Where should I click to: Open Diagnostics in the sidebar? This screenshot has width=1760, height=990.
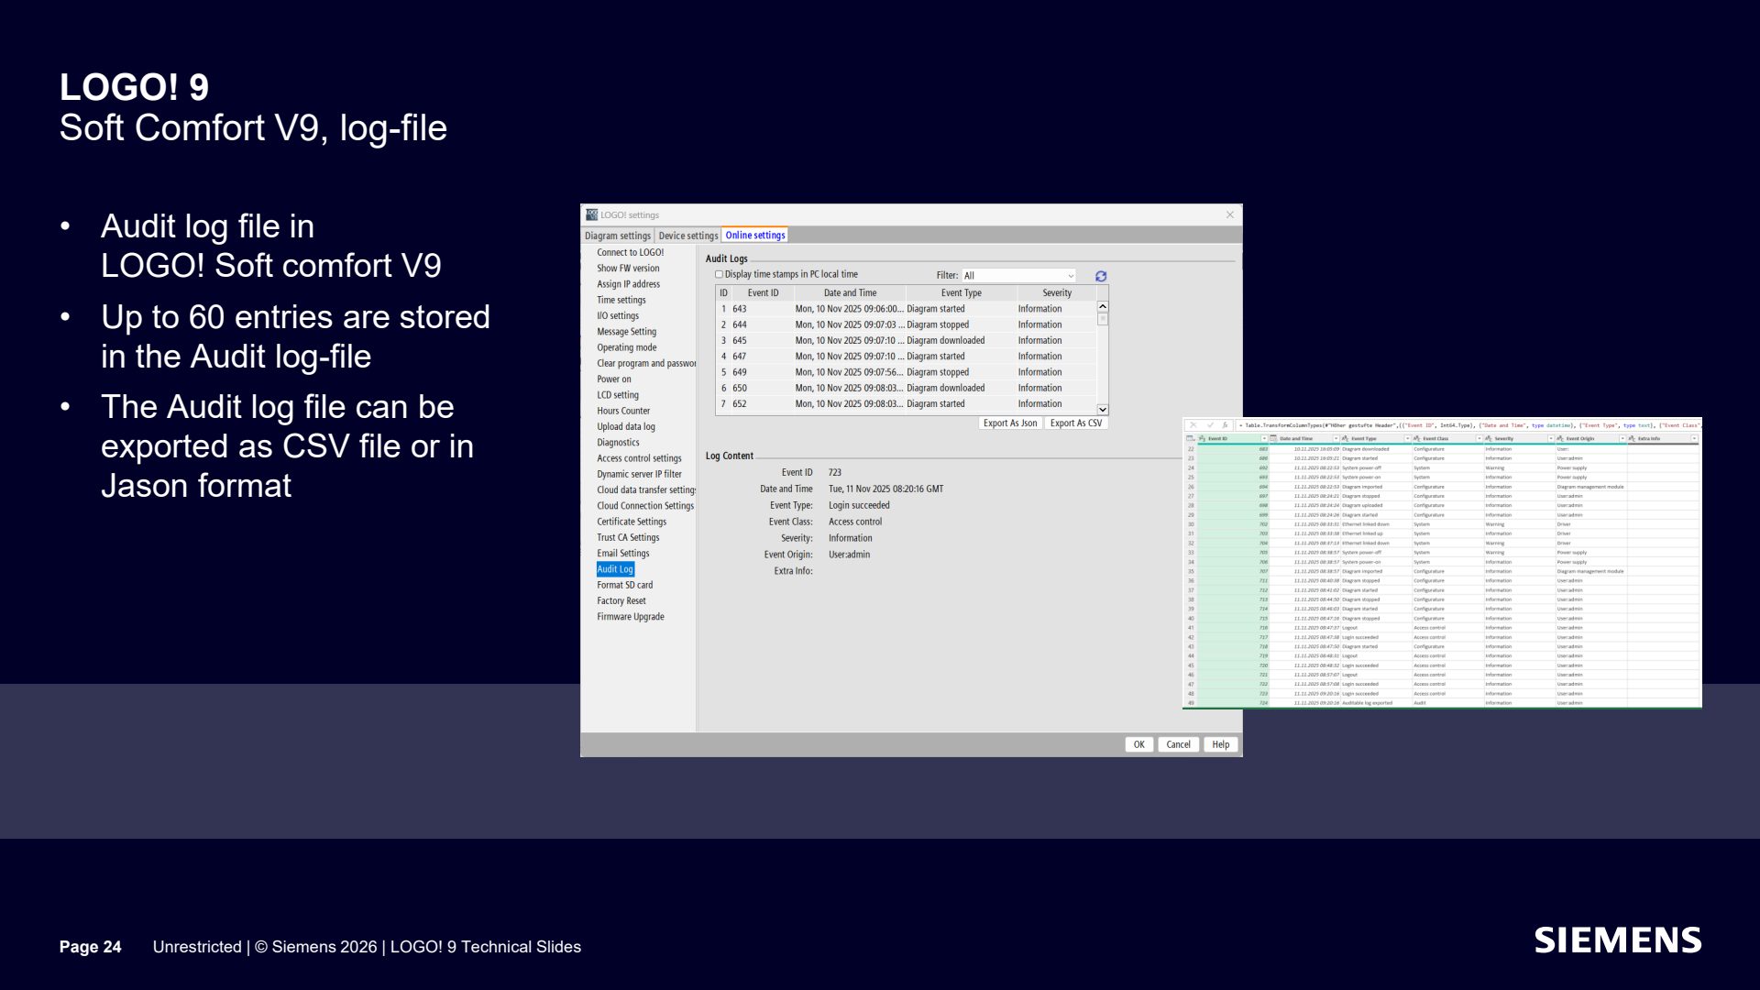coord(619,443)
